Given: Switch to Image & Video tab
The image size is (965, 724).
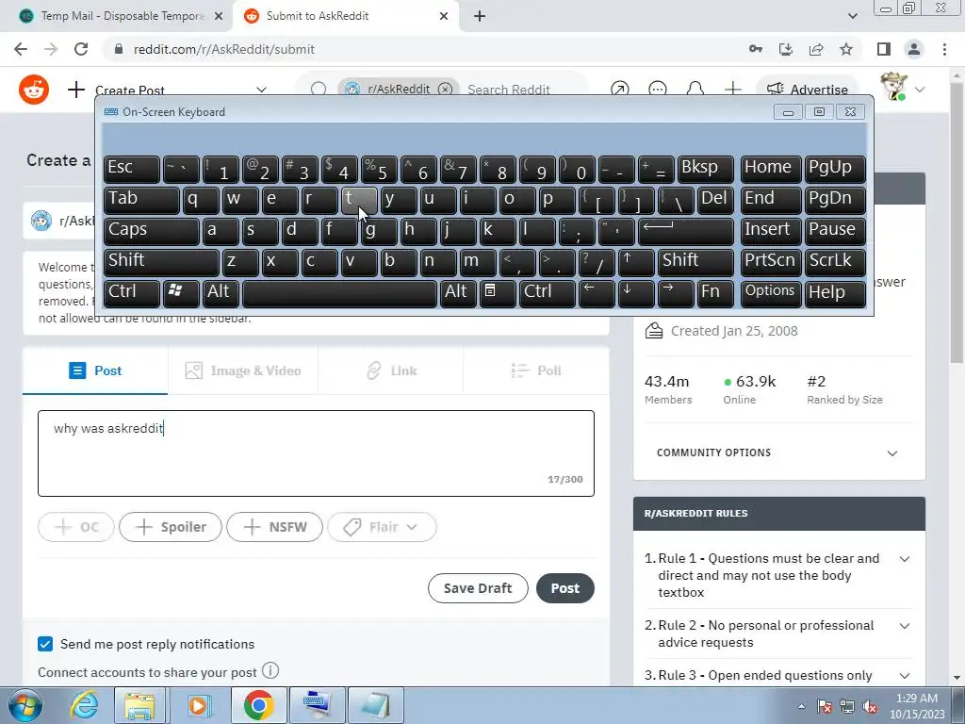Looking at the screenshot, I should [243, 370].
